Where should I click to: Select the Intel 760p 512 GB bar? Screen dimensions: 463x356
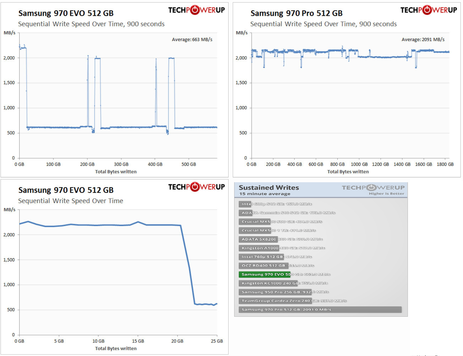click(261, 257)
